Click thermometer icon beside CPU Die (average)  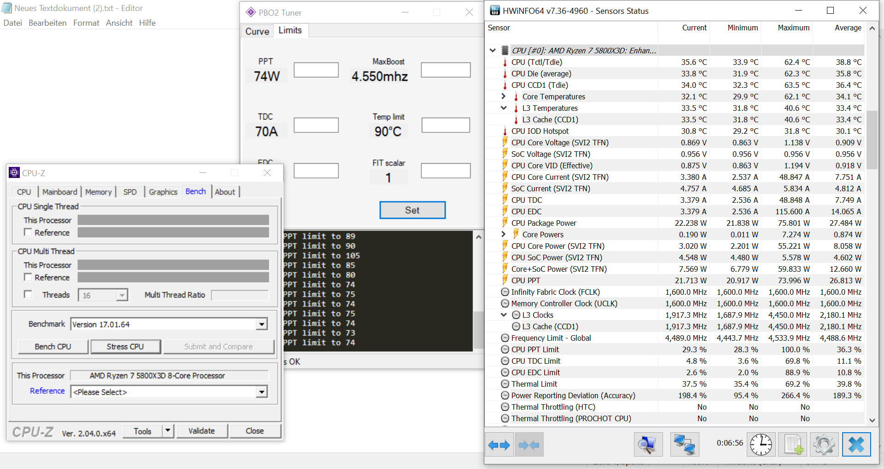(x=505, y=74)
